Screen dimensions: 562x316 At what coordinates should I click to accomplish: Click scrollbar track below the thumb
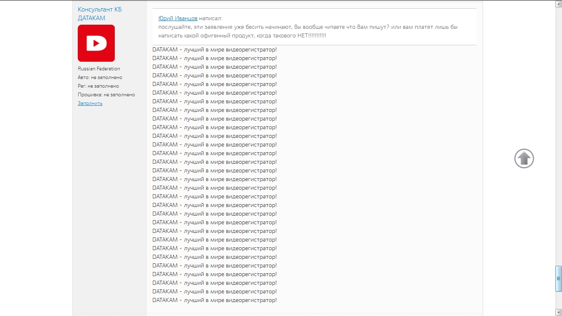pyautogui.click(x=558, y=300)
